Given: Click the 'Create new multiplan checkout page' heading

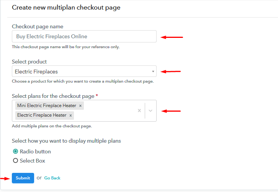Looking at the screenshot, I should [x=66, y=7].
